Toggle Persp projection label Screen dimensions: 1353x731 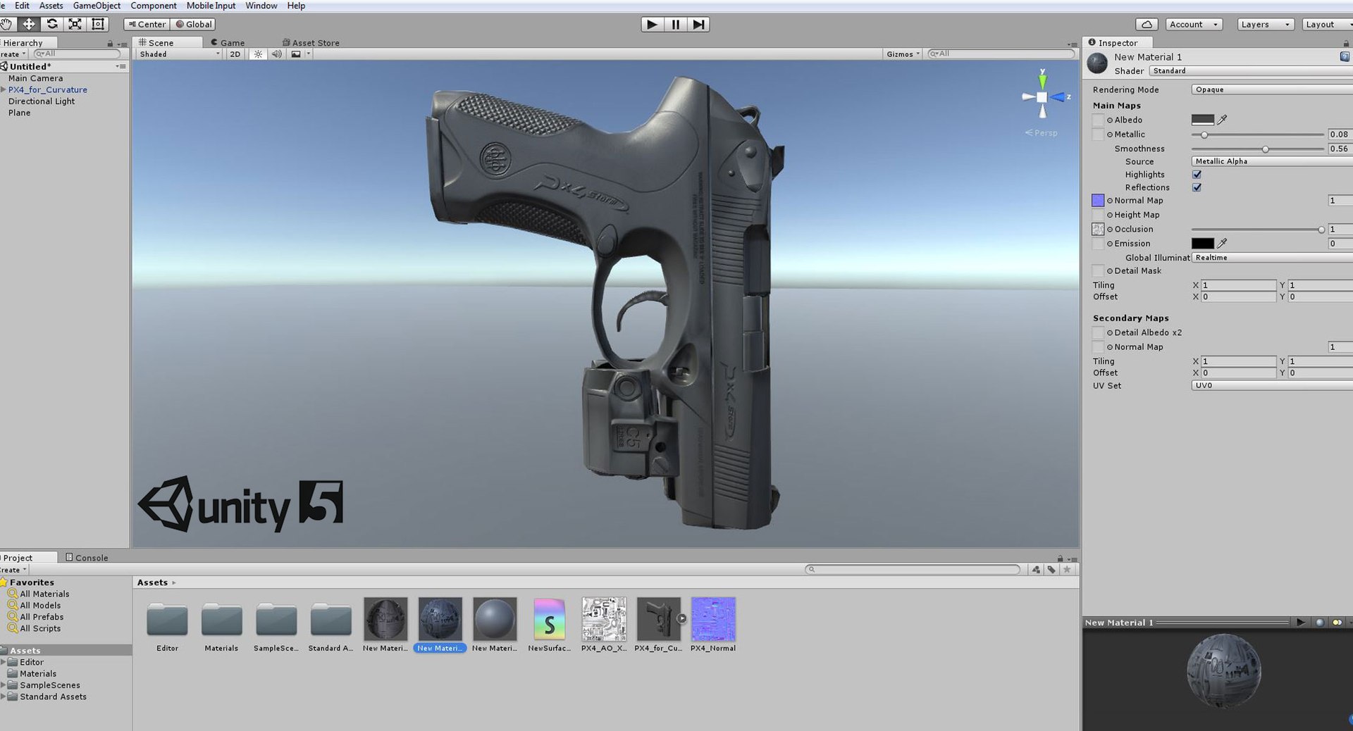tap(1042, 132)
